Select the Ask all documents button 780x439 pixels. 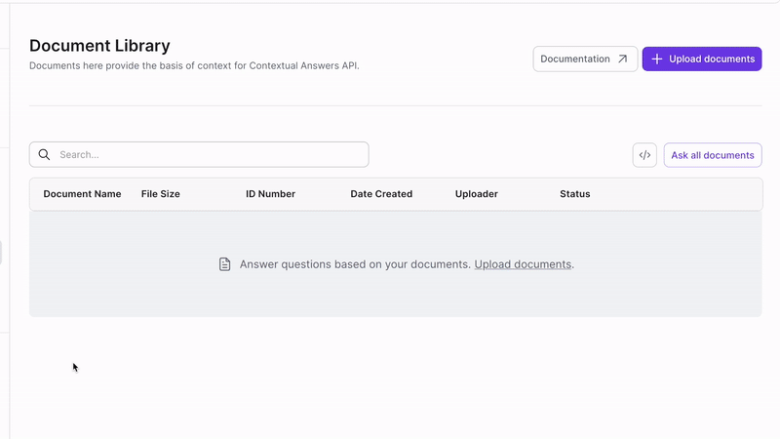[713, 155]
